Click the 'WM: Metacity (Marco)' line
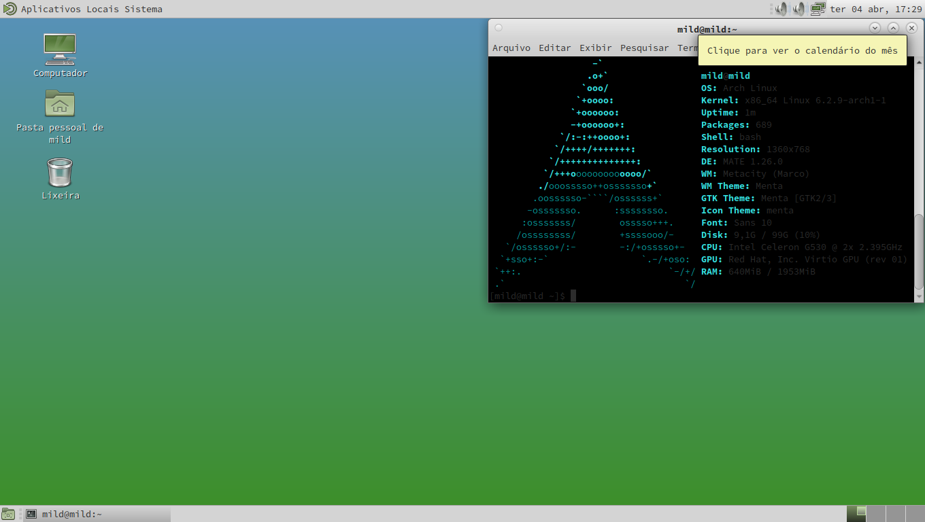This screenshot has height=522, width=925. (756, 174)
